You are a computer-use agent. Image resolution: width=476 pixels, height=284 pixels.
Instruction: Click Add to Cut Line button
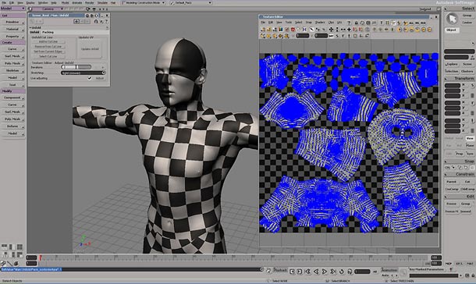click(x=48, y=41)
